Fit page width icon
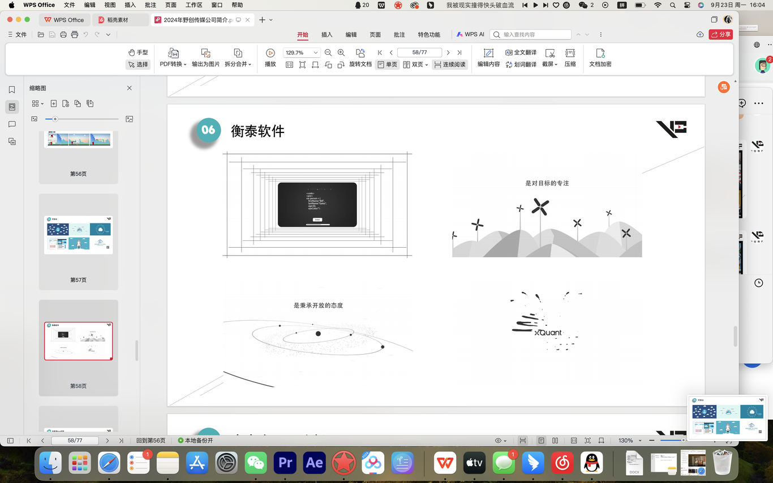The image size is (773, 483). (315, 65)
